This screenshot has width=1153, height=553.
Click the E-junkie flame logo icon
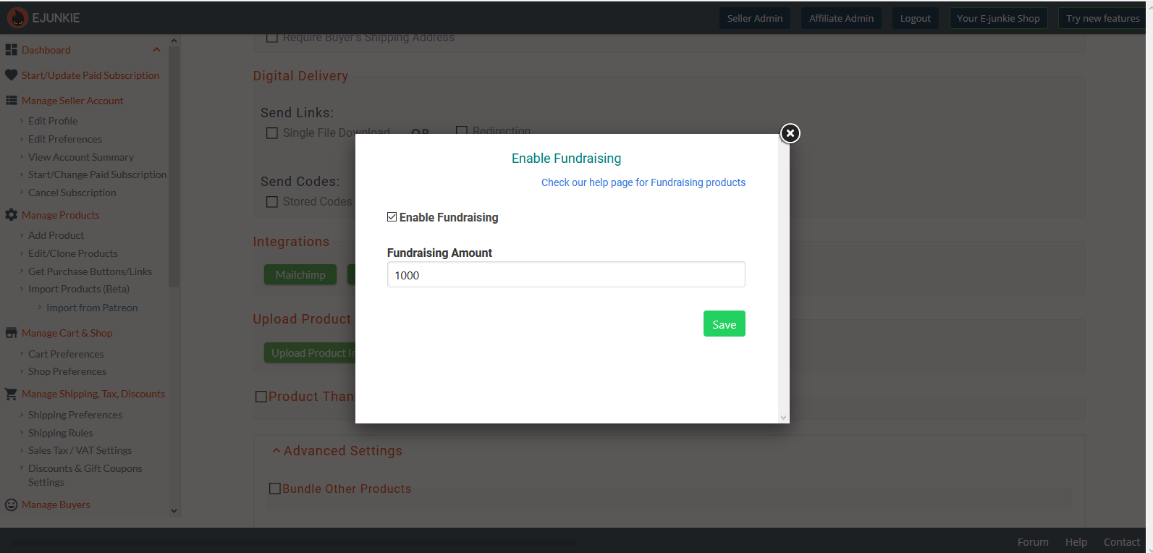[17, 18]
